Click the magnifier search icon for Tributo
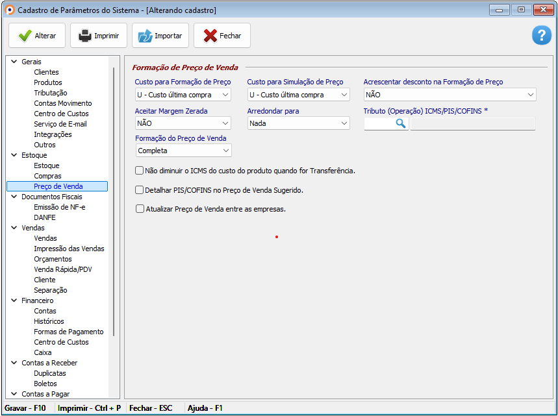This screenshot has width=558, height=416. [x=400, y=123]
